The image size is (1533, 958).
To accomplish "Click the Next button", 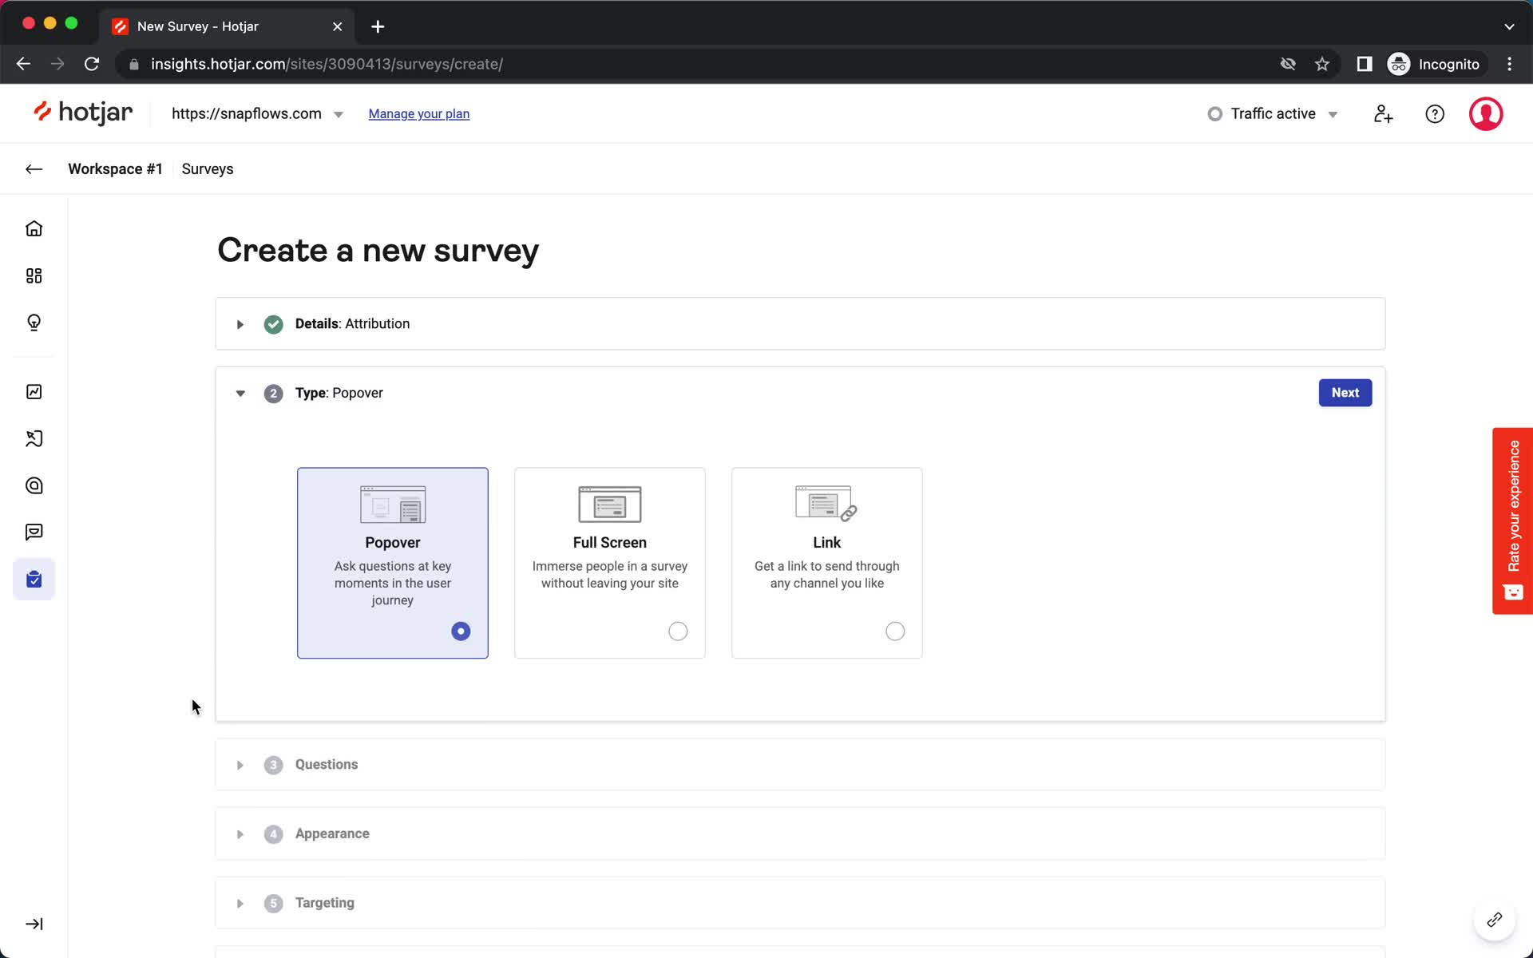I will pyautogui.click(x=1345, y=393).
